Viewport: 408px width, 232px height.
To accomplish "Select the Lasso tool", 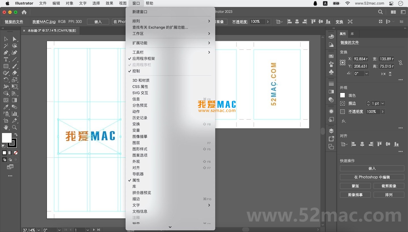I will tap(14, 46).
